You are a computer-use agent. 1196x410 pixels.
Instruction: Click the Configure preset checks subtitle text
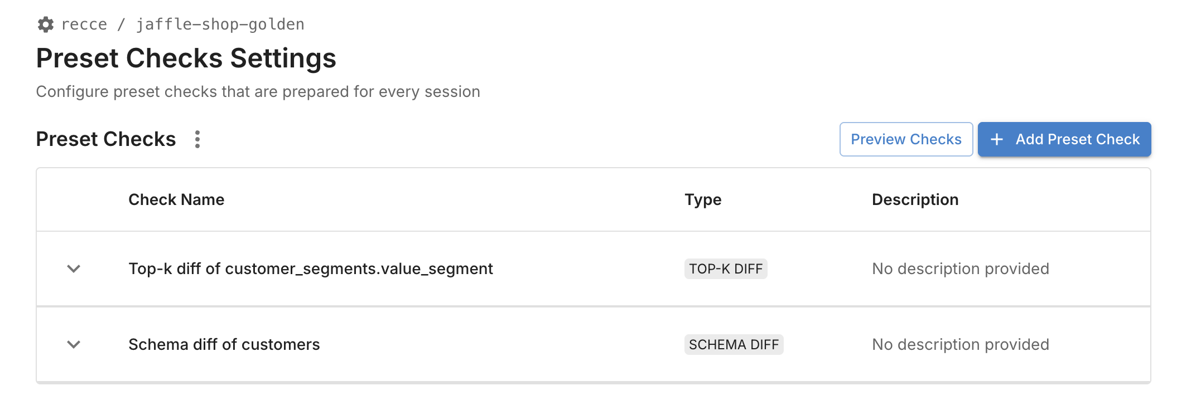pos(258,92)
